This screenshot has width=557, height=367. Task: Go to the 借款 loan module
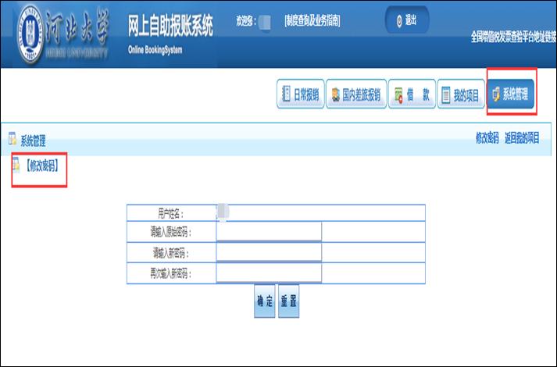(x=409, y=95)
